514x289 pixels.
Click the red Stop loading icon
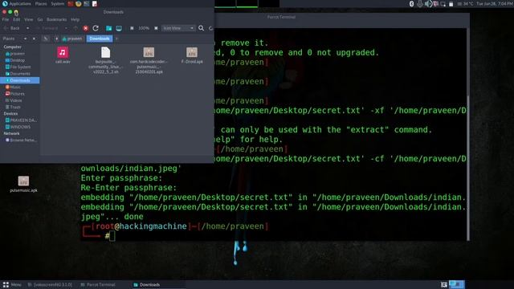pos(86,29)
